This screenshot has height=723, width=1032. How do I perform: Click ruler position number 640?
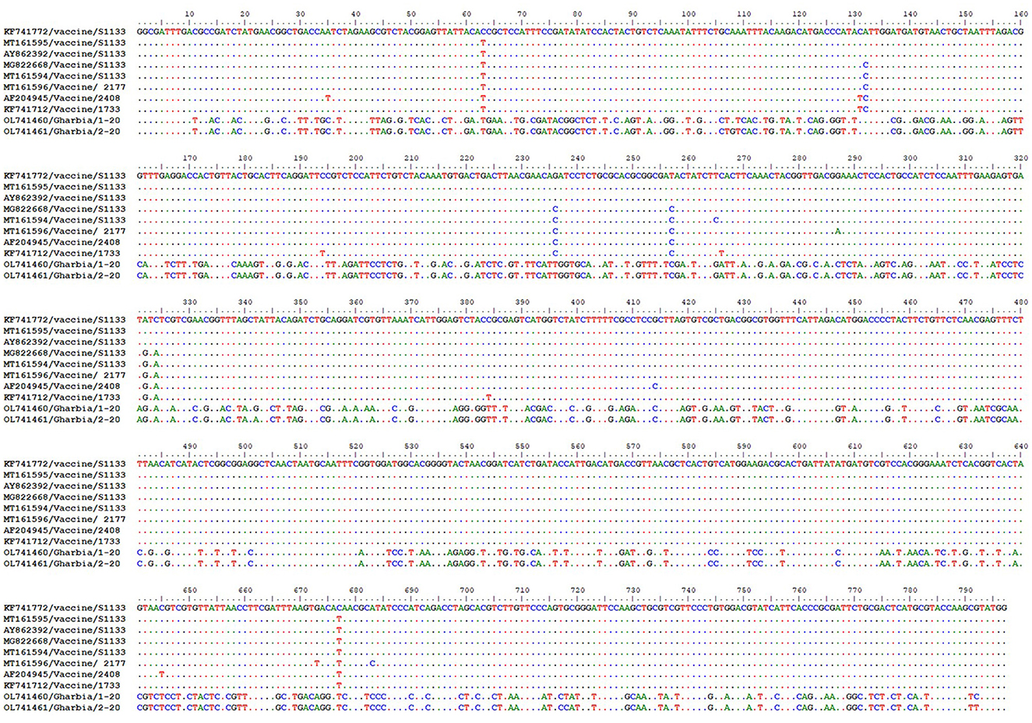[1021, 446]
